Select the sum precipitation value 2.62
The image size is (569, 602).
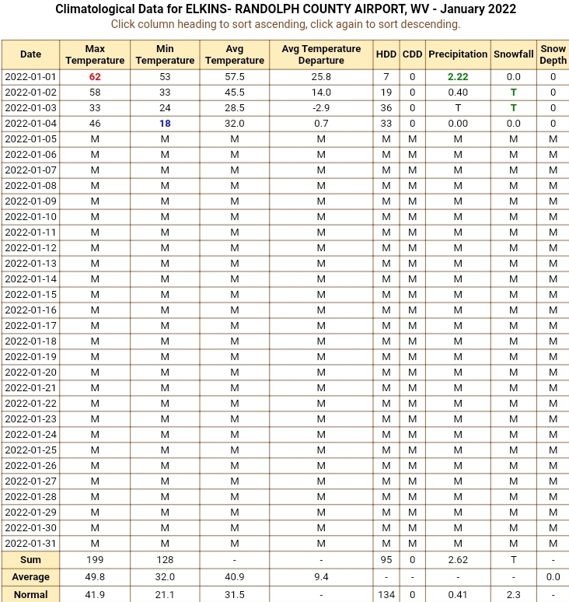pos(458,560)
